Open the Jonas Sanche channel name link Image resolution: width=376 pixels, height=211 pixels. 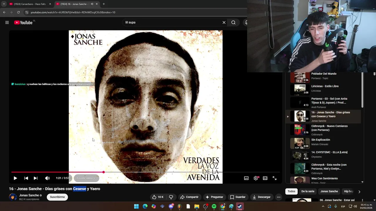click(x=29, y=195)
